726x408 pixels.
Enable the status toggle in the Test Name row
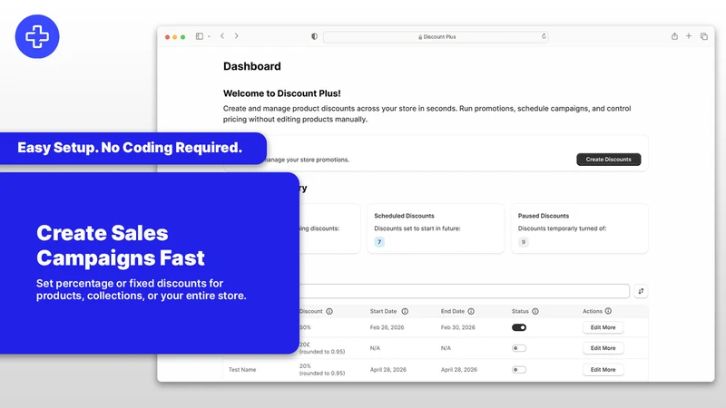(519, 370)
